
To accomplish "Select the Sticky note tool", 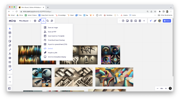I will point(10,41).
